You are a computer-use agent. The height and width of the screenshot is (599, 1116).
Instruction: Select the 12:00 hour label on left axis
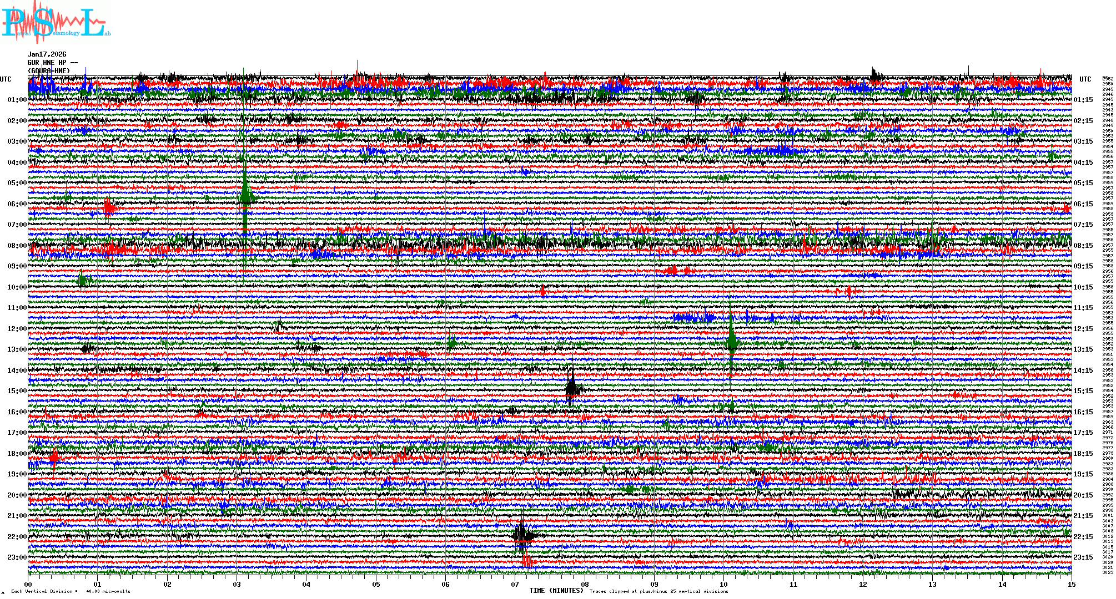[x=17, y=329]
